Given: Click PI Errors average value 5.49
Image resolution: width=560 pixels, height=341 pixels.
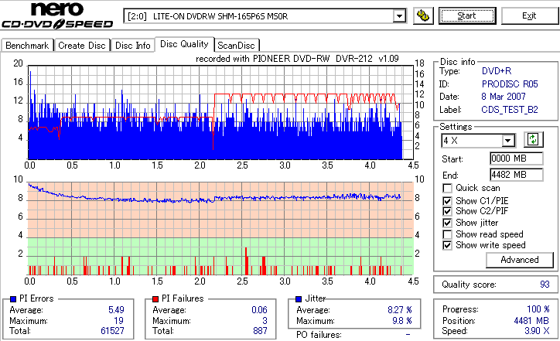Looking at the screenshot, I should coord(117,309).
